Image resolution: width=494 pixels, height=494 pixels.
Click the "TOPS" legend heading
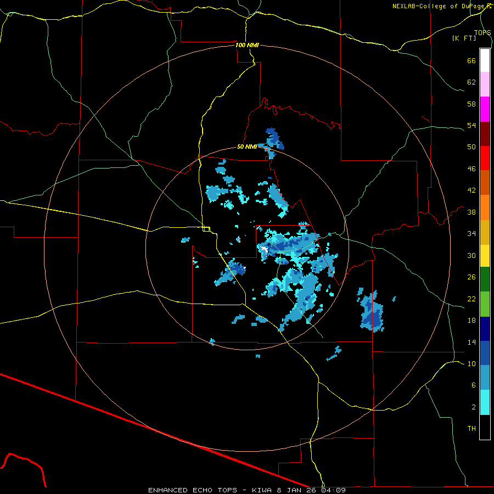(x=482, y=33)
